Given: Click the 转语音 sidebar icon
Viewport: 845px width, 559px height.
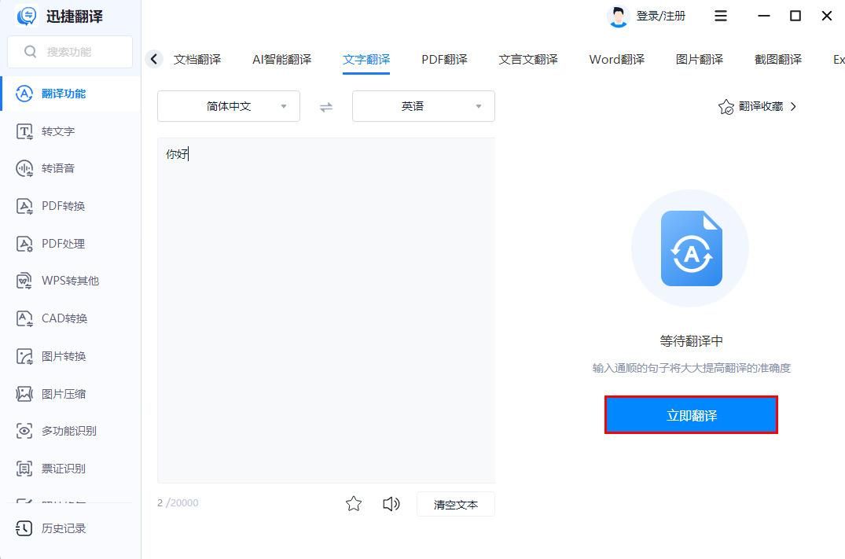Looking at the screenshot, I should pos(24,169).
